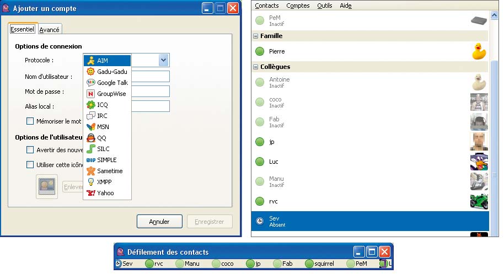This screenshot has height=279, width=504.
Task: Check the Utiliser cette icône checkbox
Action: pos(30,164)
